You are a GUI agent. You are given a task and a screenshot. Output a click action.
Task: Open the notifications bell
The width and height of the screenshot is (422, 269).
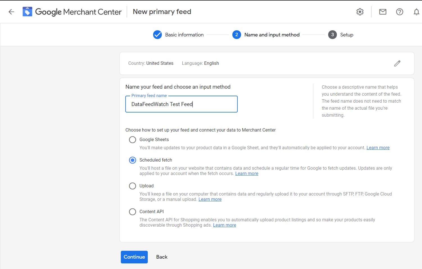pos(416,12)
